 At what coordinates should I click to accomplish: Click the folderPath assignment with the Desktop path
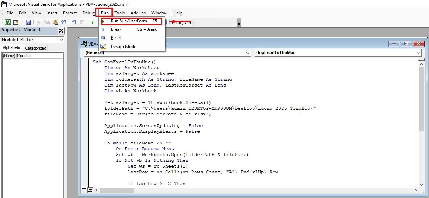pos(210,108)
